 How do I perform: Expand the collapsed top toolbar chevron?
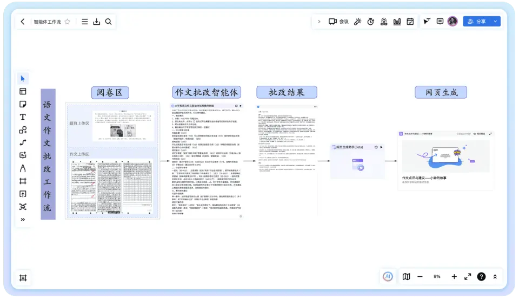coord(319,22)
